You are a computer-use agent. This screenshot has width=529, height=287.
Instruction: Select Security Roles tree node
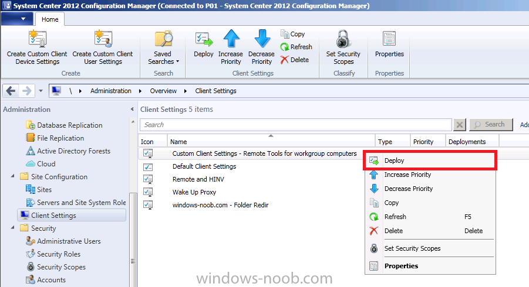click(x=53, y=254)
